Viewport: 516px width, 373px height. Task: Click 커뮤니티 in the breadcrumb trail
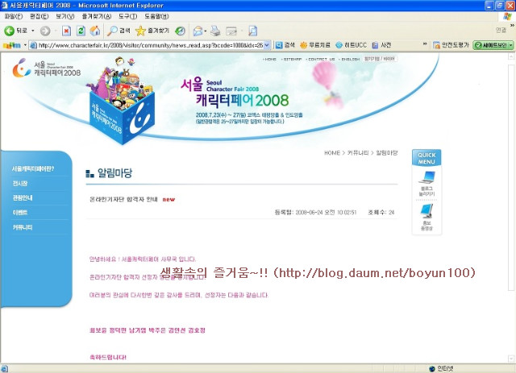click(x=358, y=153)
